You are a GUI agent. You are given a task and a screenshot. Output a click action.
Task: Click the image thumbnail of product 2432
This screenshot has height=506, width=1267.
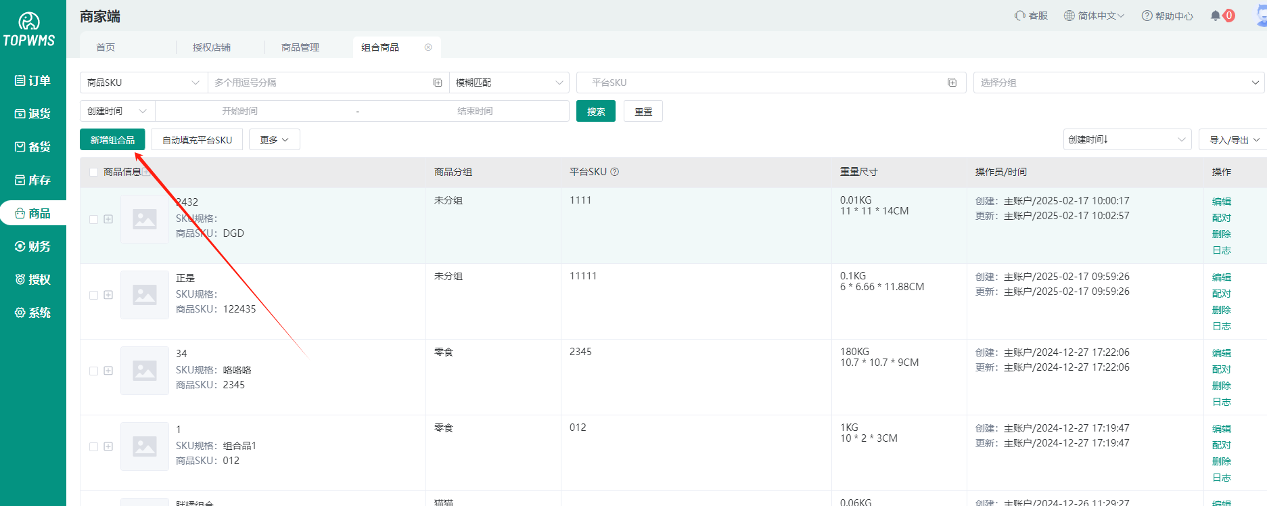(145, 219)
